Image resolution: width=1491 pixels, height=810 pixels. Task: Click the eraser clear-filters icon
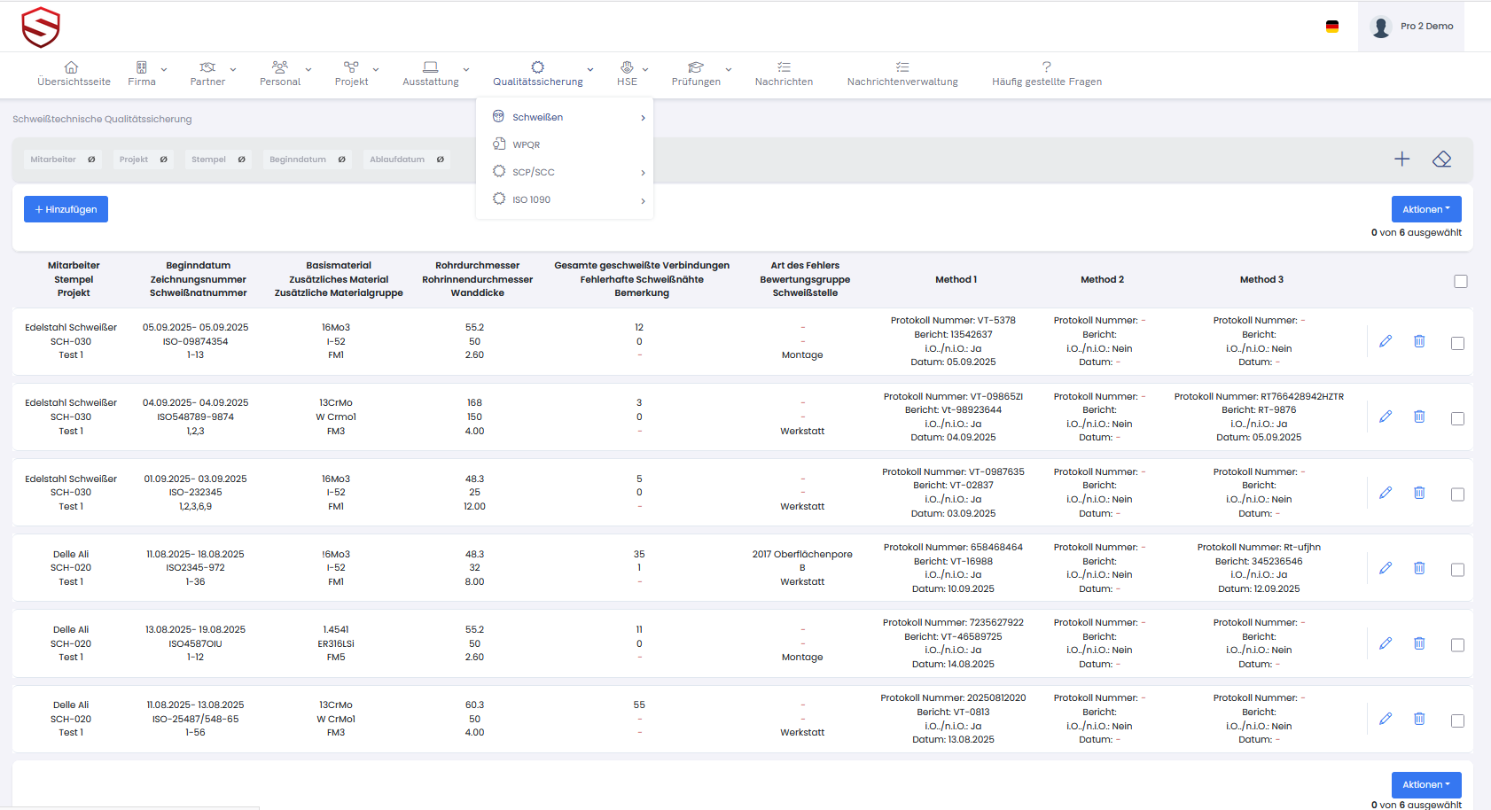coord(1441,160)
